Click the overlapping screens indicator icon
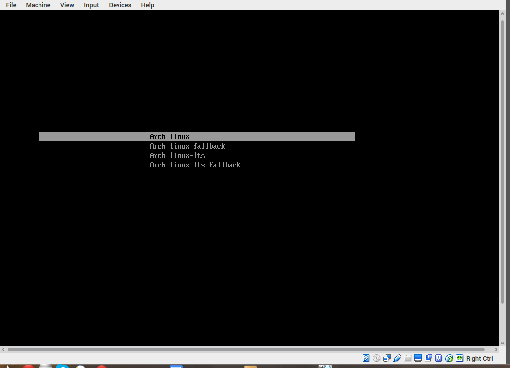 click(429, 358)
